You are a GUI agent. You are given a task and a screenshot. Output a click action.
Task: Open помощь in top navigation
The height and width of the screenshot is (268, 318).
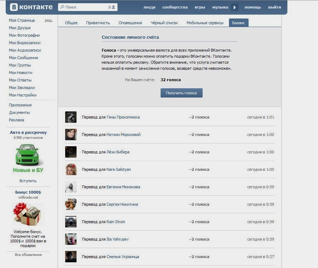[x=253, y=7]
